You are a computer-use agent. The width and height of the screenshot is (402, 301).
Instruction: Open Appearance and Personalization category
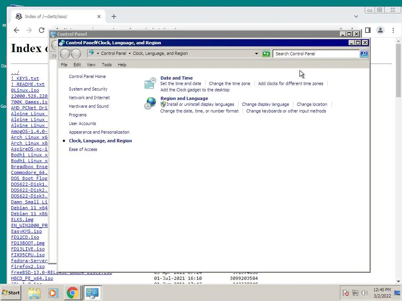[x=99, y=132]
